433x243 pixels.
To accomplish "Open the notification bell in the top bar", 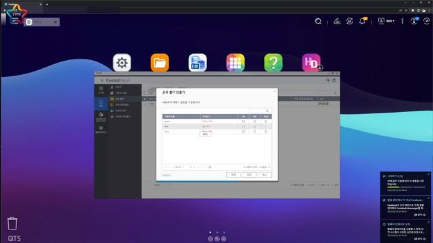I will coord(363,21).
